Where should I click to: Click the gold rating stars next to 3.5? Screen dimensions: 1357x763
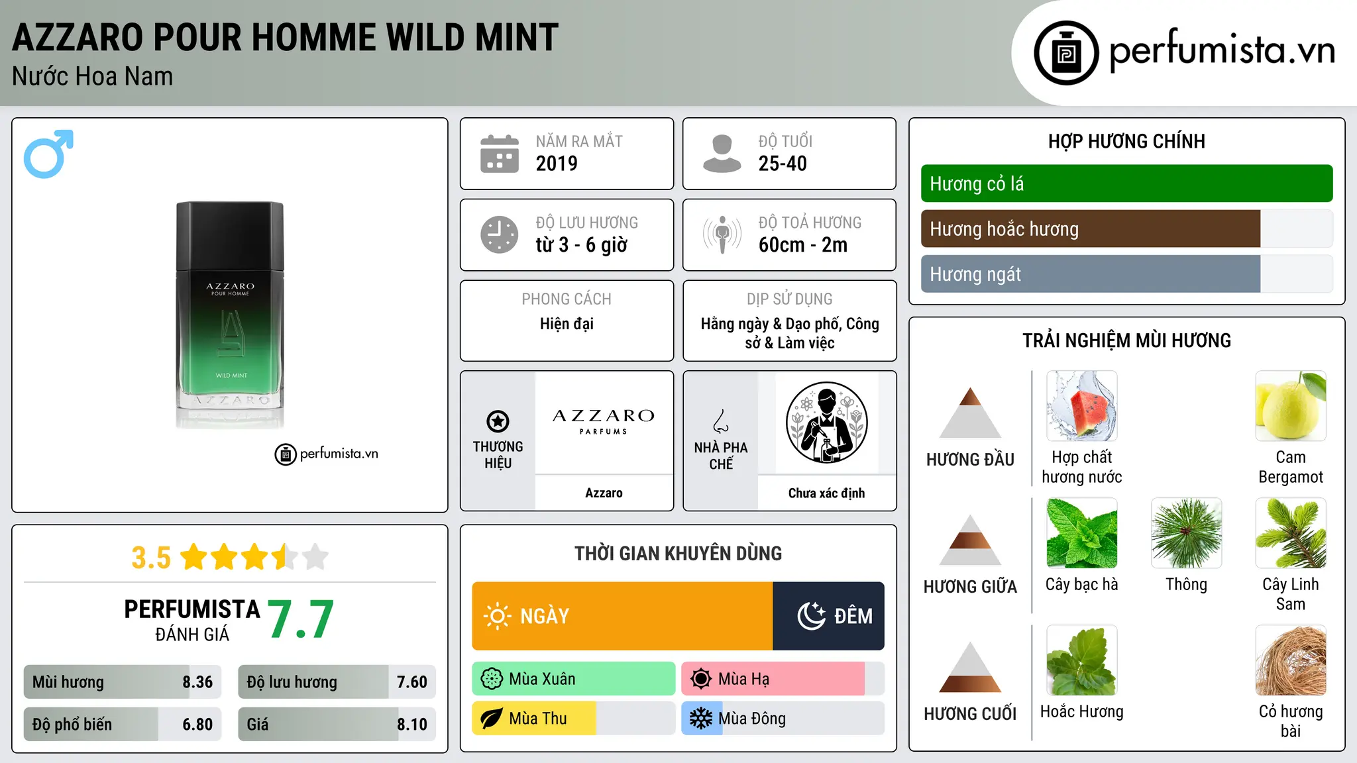click(x=254, y=557)
